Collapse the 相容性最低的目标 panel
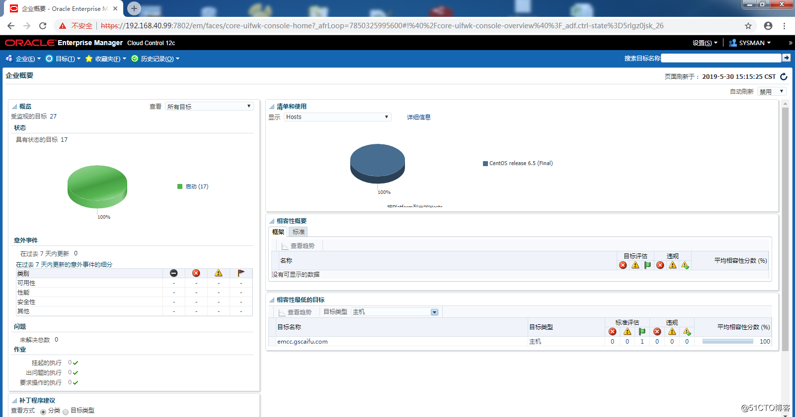This screenshot has height=417, width=795. coord(272,300)
